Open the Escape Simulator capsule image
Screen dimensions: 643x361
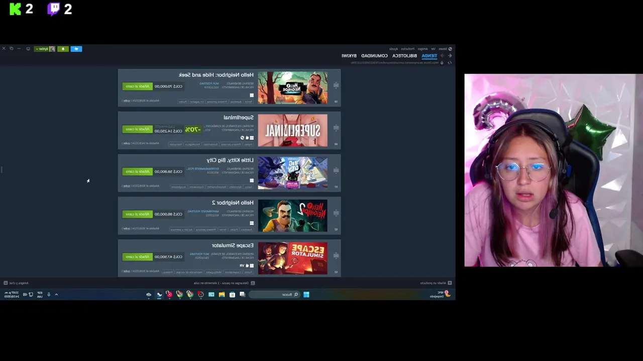tap(292, 258)
